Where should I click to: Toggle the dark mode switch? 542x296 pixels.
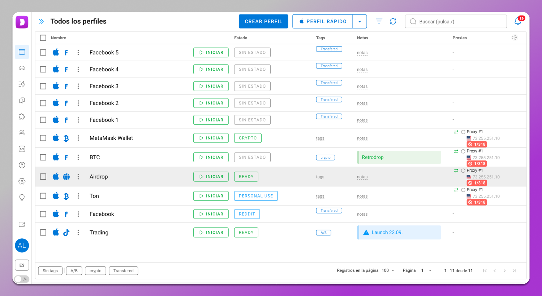[22, 279]
